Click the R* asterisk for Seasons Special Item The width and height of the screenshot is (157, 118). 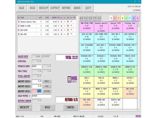coord(71,21)
